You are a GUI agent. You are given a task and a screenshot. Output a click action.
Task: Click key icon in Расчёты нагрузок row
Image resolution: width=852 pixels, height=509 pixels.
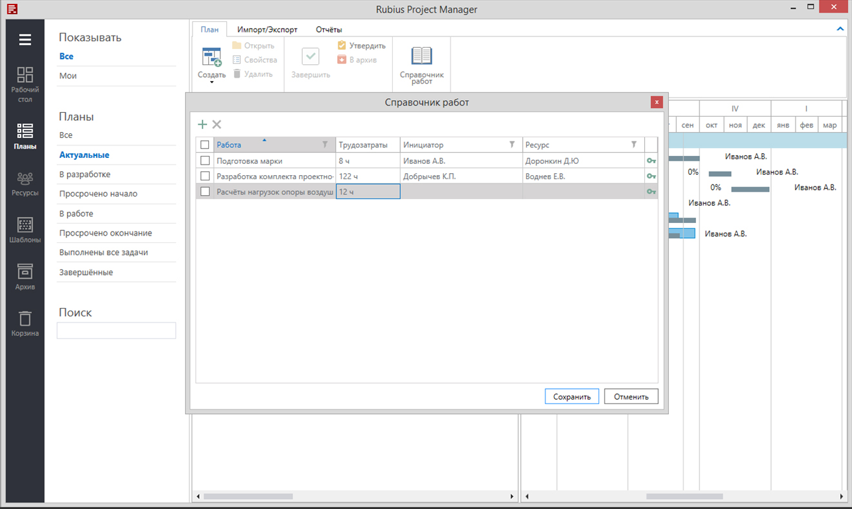[651, 191]
